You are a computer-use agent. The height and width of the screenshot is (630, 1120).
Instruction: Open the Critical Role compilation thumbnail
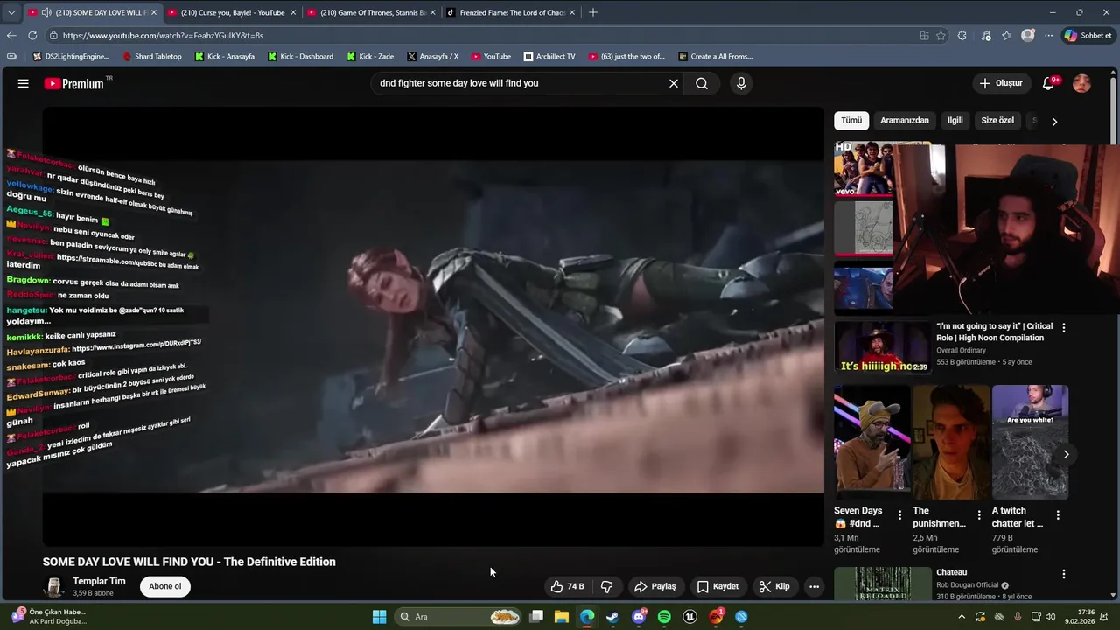click(x=882, y=348)
